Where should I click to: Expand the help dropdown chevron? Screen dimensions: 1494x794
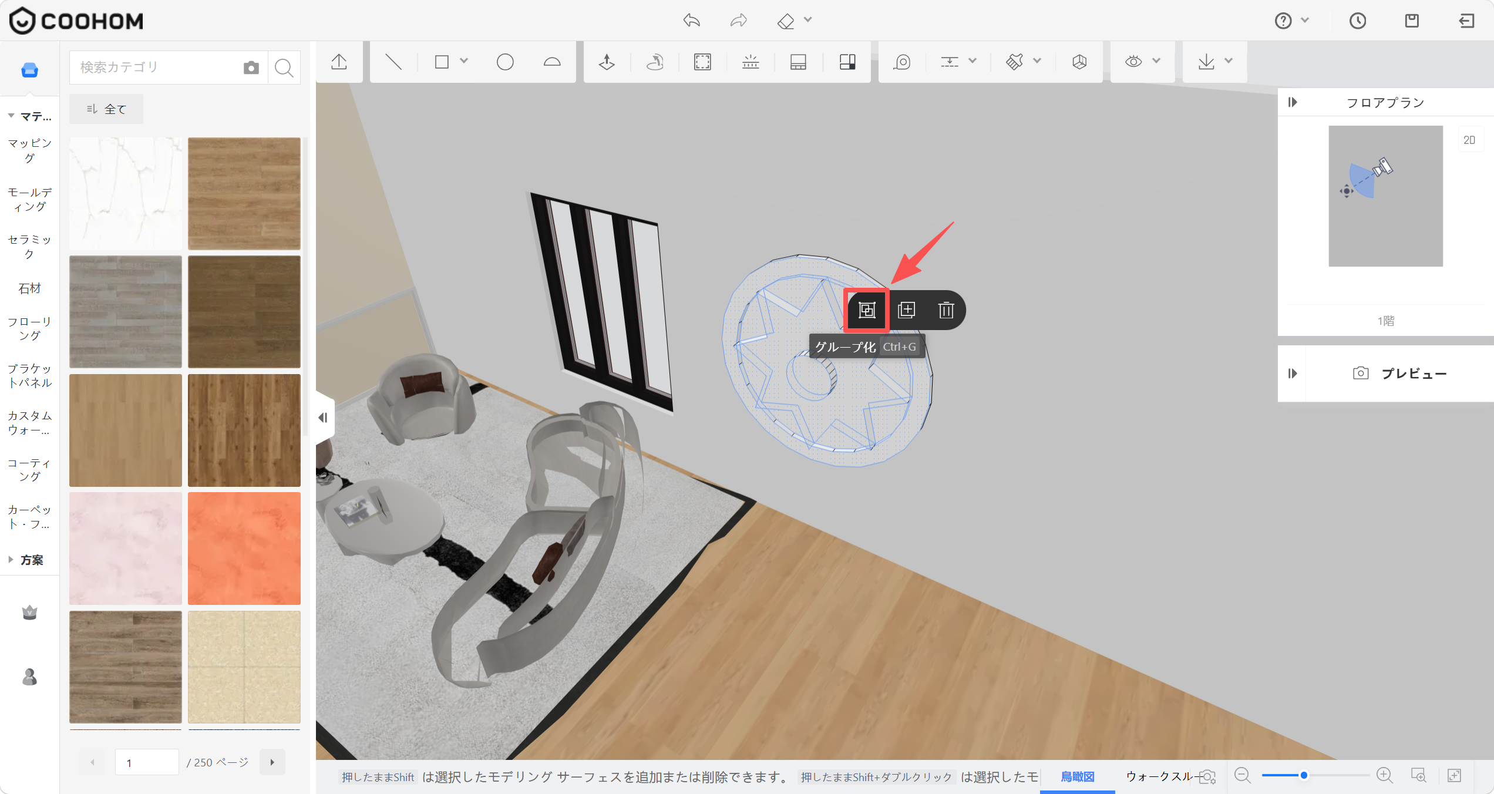pos(1305,20)
